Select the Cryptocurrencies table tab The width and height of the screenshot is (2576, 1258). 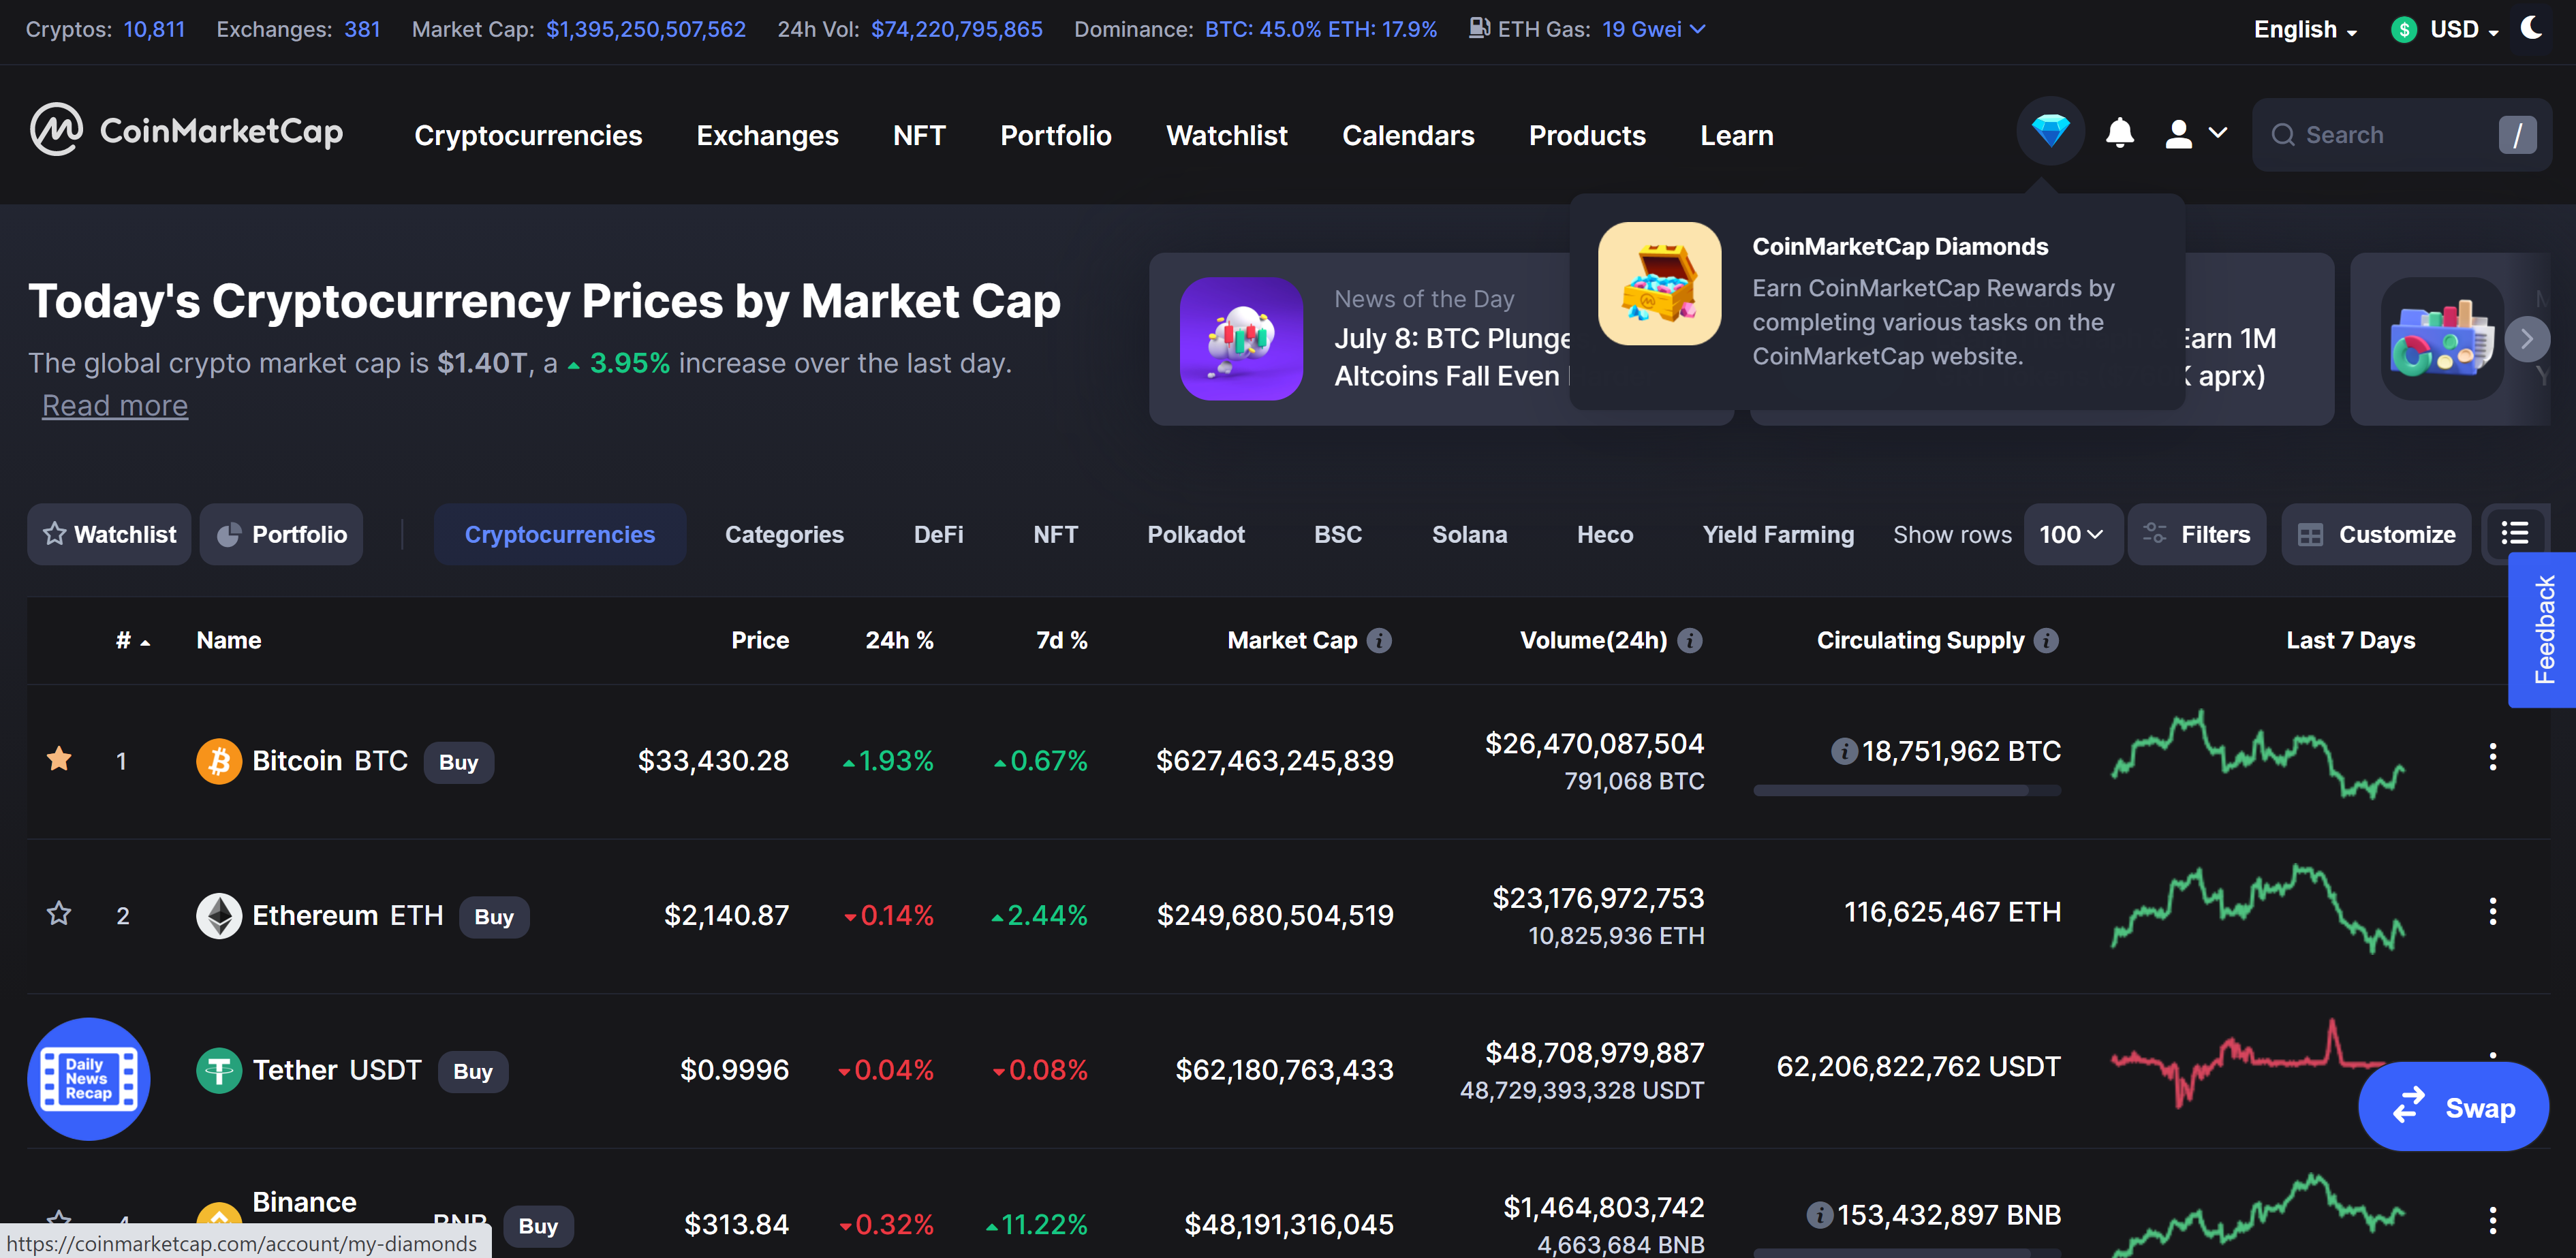pyautogui.click(x=560, y=534)
